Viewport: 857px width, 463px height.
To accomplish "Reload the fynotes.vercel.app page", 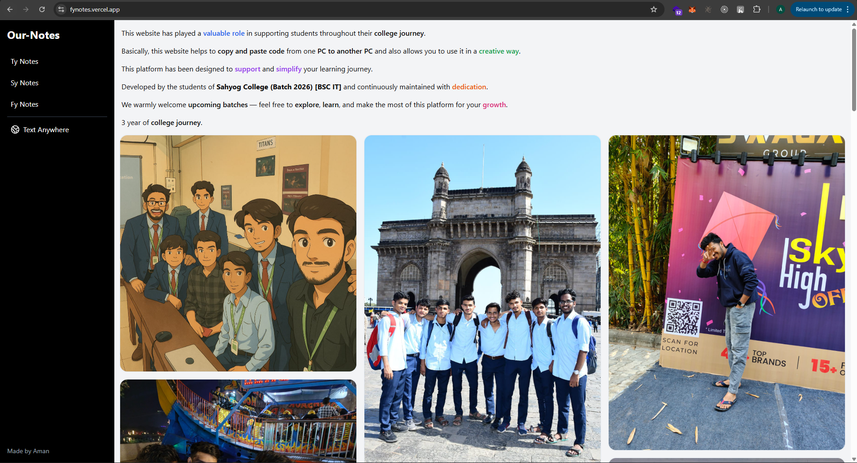I will click(42, 9).
